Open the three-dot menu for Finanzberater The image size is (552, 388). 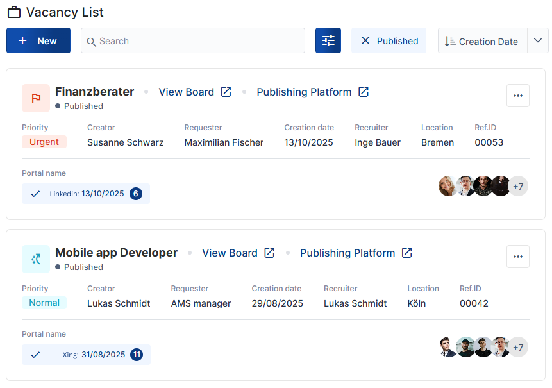coord(517,96)
